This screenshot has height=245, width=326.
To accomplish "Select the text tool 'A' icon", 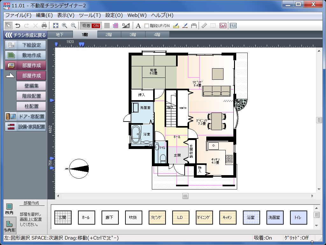I will point(138,26).
